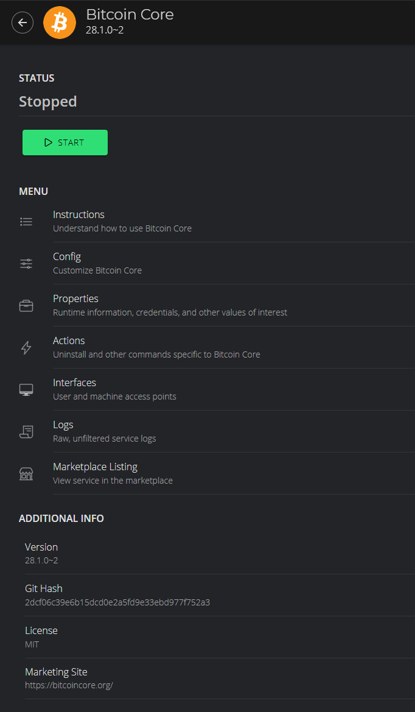Click the Interfaces monitor icon
The height and width of the screenshot is (712, 415).
[26, 390]
